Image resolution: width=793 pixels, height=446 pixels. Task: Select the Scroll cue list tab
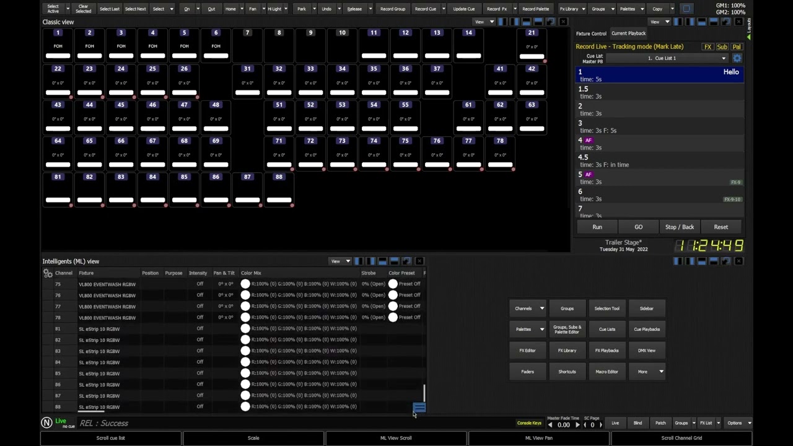coord(110,438)
